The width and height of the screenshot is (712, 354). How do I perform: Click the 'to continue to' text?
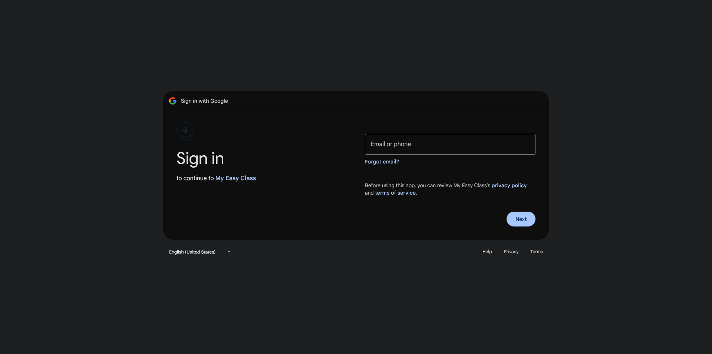click(195, 178)
